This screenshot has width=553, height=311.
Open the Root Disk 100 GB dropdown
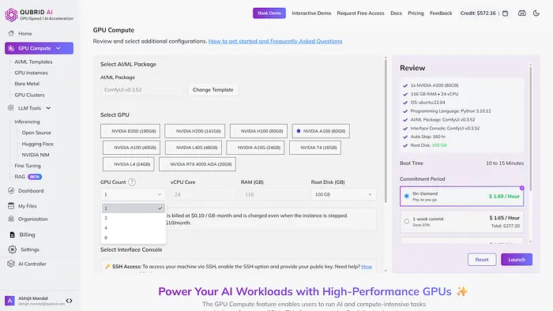coord(343,194)
